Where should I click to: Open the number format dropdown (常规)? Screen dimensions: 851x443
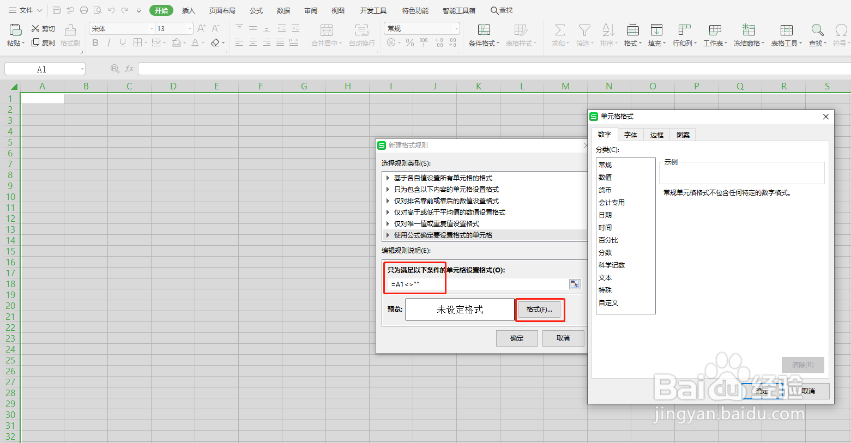pyautogui.click(x=456, y=28)
